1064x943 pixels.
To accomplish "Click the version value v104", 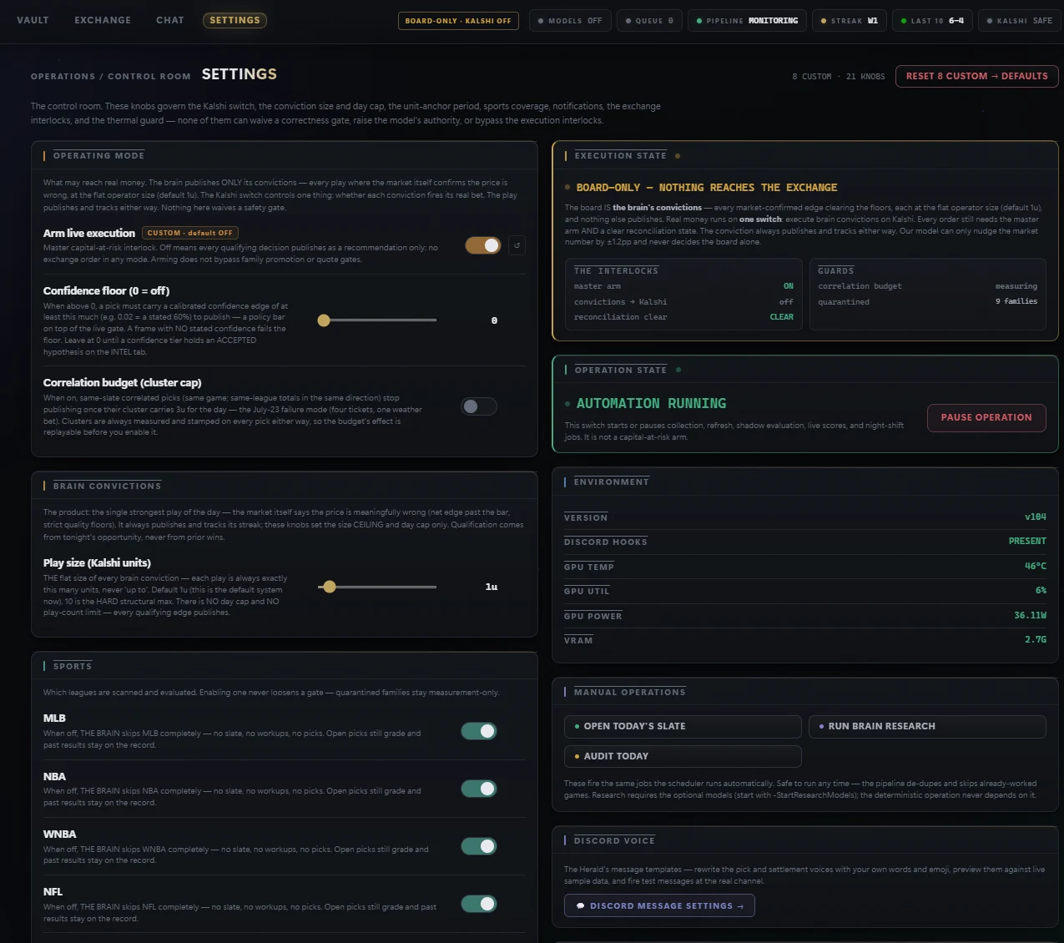I will [x=1036, y=517].
